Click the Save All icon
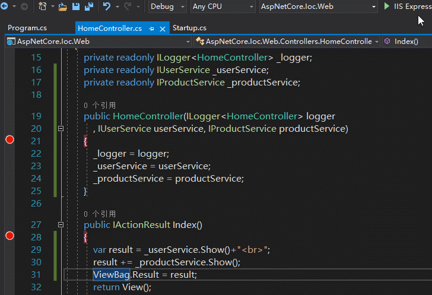The height and width of the screenshot is (295, 432). [x=89, y=7]
